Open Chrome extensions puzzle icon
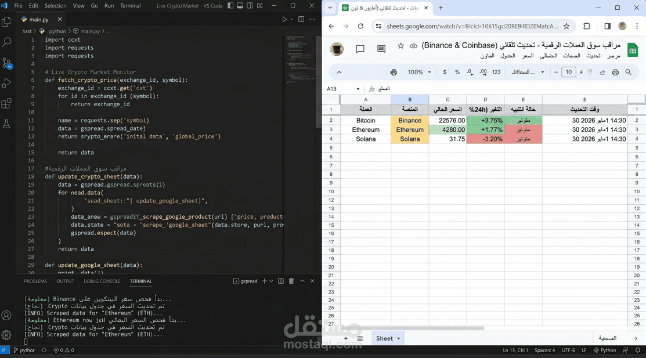The image size is (646, 358). tap(587, 26)
